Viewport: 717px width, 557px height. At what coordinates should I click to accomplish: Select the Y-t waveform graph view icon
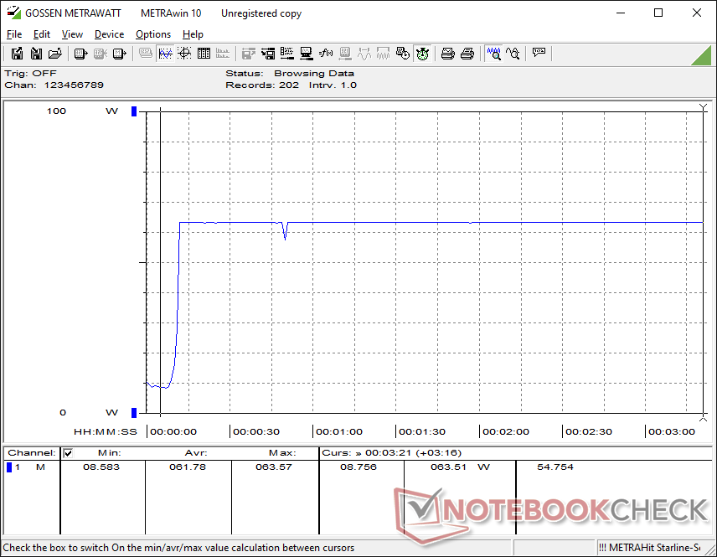[x=165, y=54]
